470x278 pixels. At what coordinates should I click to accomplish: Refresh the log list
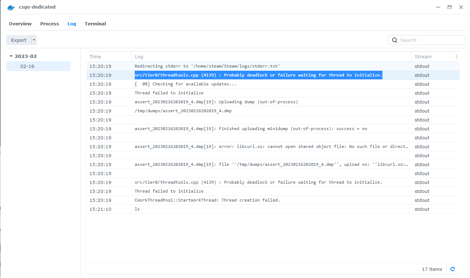pyautogui.click(x=452, y=269)
